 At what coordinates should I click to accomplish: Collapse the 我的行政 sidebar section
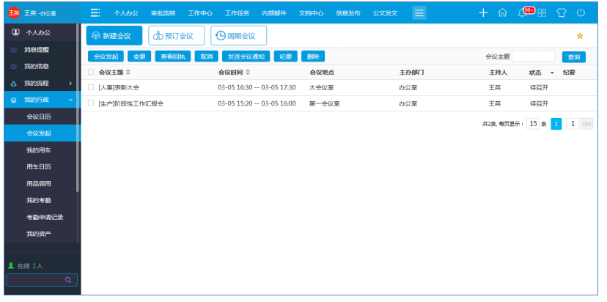70,100
